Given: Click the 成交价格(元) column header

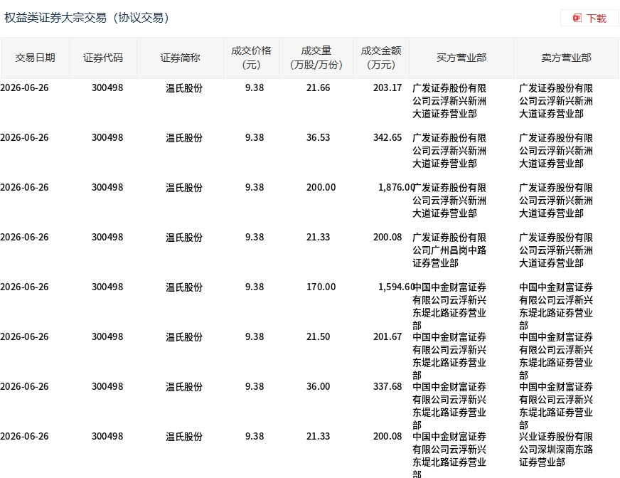Looking at the screenshot, I should [251, 58].
